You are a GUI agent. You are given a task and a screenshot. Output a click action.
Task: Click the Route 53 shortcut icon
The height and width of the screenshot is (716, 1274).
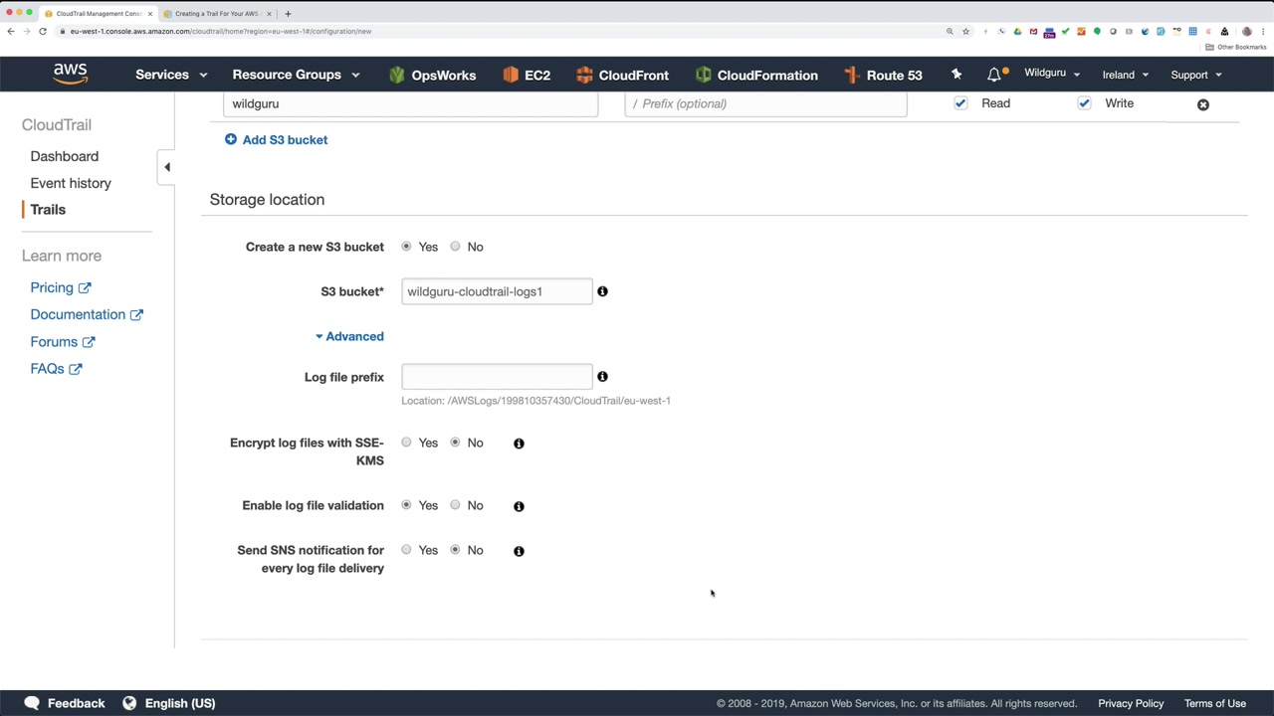tap(852, 75)
